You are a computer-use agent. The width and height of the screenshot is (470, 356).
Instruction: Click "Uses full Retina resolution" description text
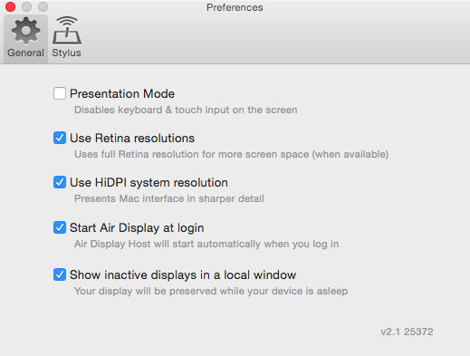point(231,154)
